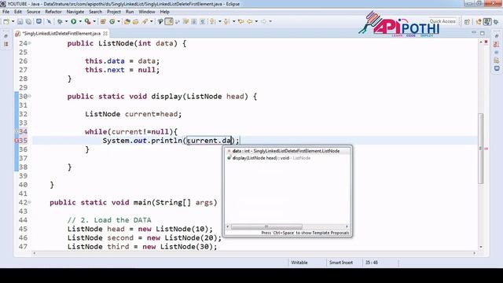
Task: Open the External Tools dropdown arrow
Action: tap(94, 21)
